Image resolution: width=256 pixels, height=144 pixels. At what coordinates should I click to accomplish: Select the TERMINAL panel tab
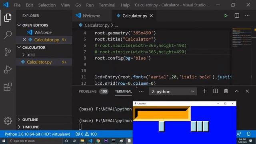[x=124, y=92]
